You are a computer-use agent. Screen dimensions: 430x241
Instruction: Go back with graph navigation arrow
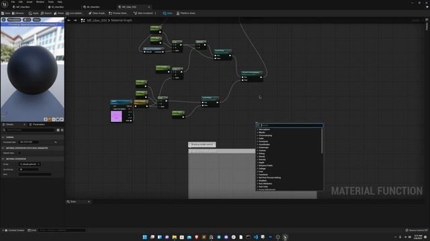pyautogui.click(x=69, y=20)
